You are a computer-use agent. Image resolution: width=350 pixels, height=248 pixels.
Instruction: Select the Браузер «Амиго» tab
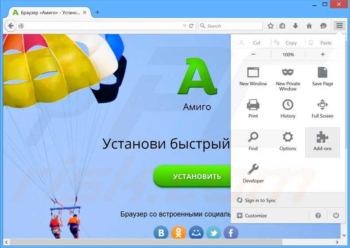[50, 12]
